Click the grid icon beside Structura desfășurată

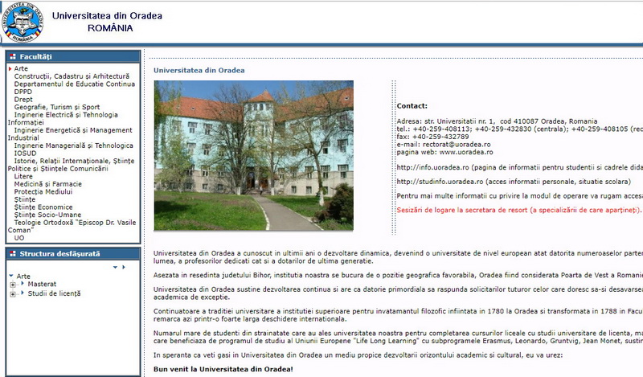coord(13,253)
